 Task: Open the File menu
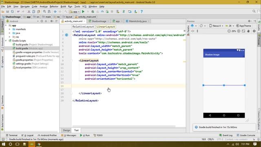[x=3, y=7]
